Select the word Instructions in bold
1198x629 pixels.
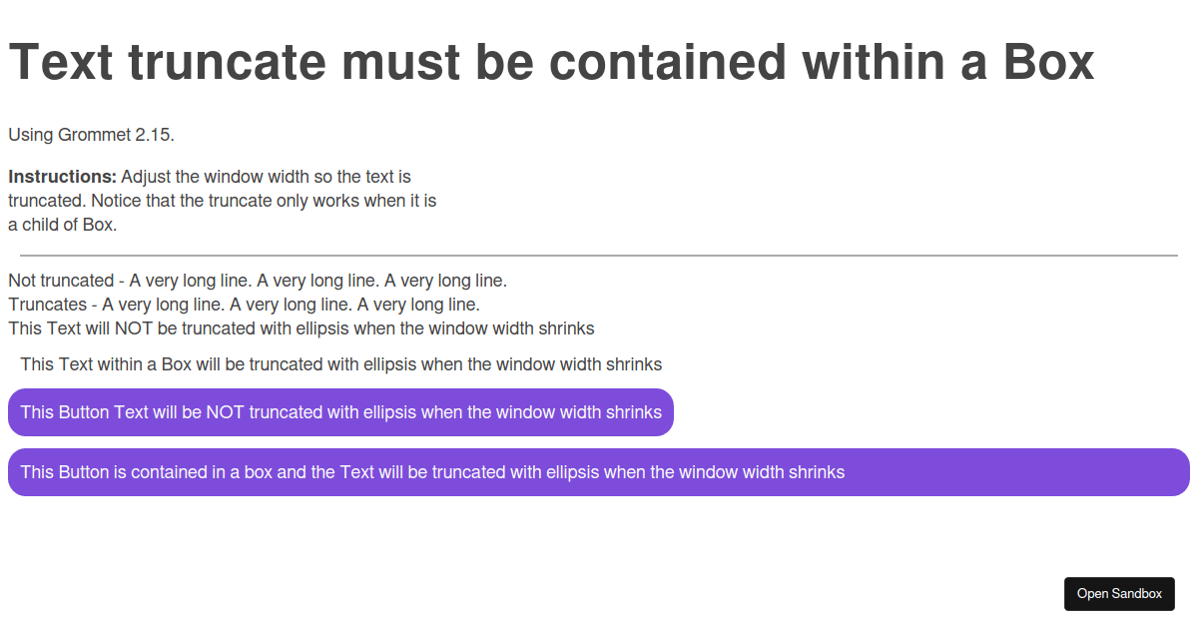pyautogui.click(x=60, y=176)
